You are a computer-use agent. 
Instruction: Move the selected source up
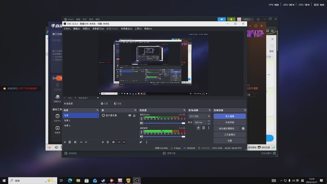click(x=119, y=142)
